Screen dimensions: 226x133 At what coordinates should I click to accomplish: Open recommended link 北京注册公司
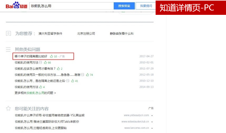pyautogui.click(x=86, y=33)
